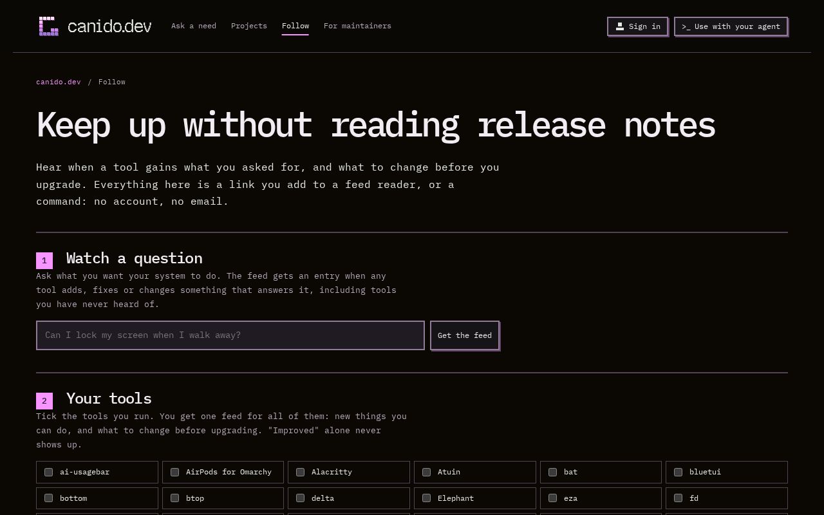The image size is (824, 515).
Task: Enable the AirPods for Omarchy checkbox
Action: click(x=174, y=472)
